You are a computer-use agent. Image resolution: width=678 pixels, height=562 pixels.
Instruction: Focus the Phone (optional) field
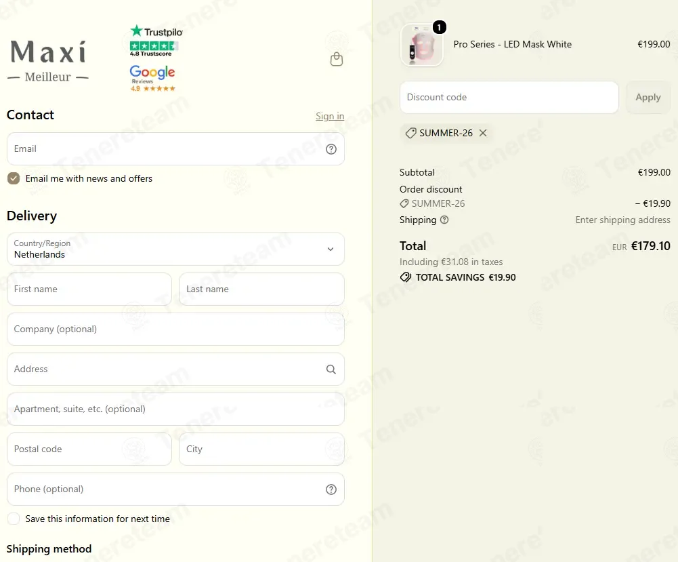point(175,489)
